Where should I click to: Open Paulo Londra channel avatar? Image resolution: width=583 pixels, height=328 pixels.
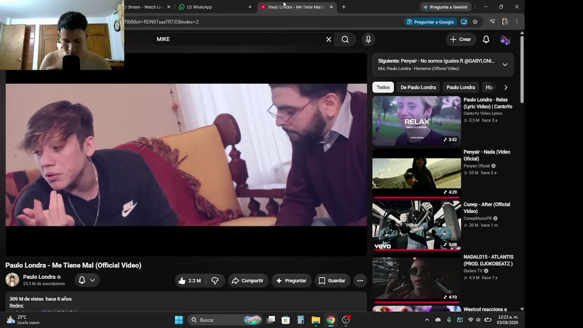pyautogui.click(x=12, y=280)
